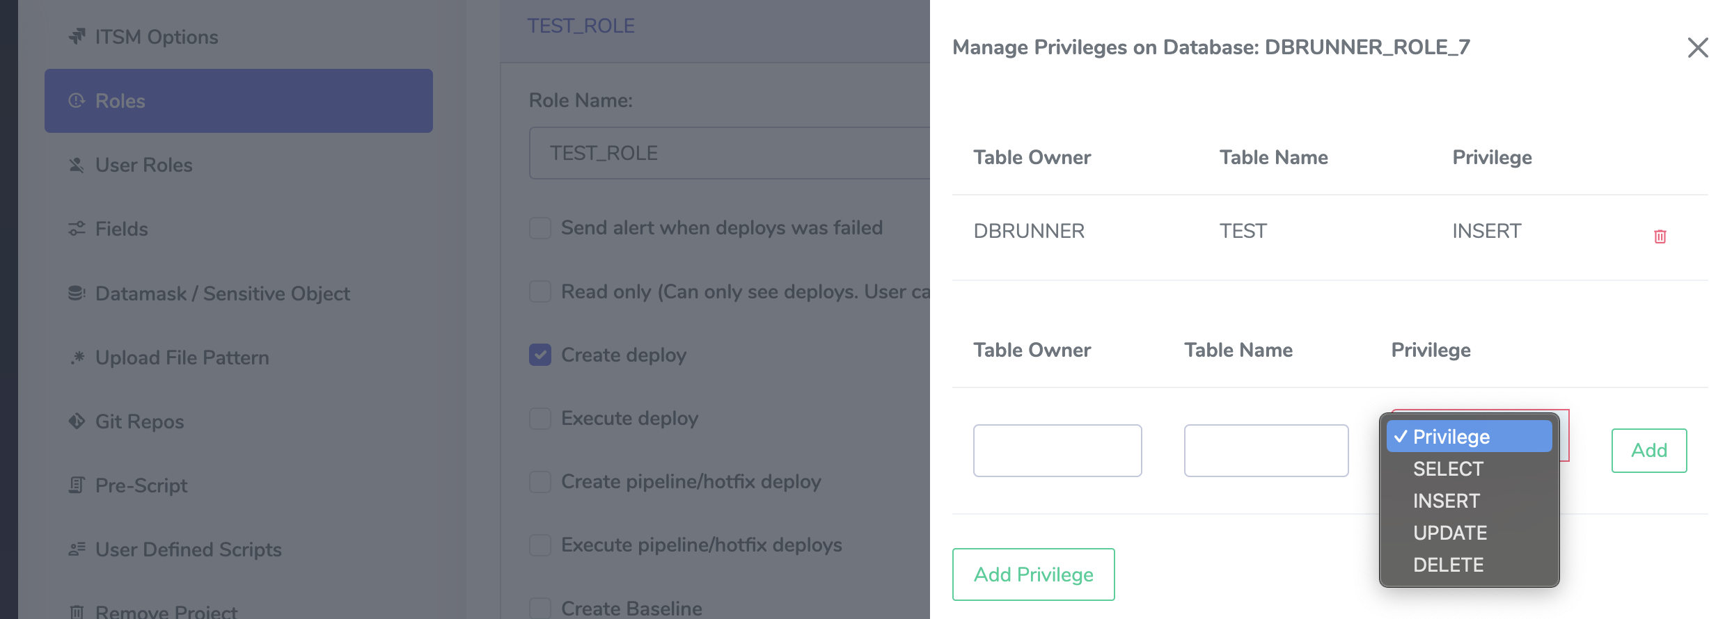The height and width of the screenshot is (619, 1725).
Task: Check Send alert when deploys was failed
Action: click(540, 228)
